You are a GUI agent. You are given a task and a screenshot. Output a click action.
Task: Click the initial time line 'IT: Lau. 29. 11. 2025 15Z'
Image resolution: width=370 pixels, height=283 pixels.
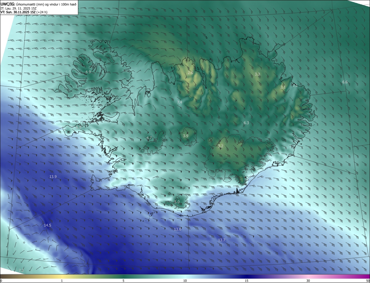coord(18,8)
